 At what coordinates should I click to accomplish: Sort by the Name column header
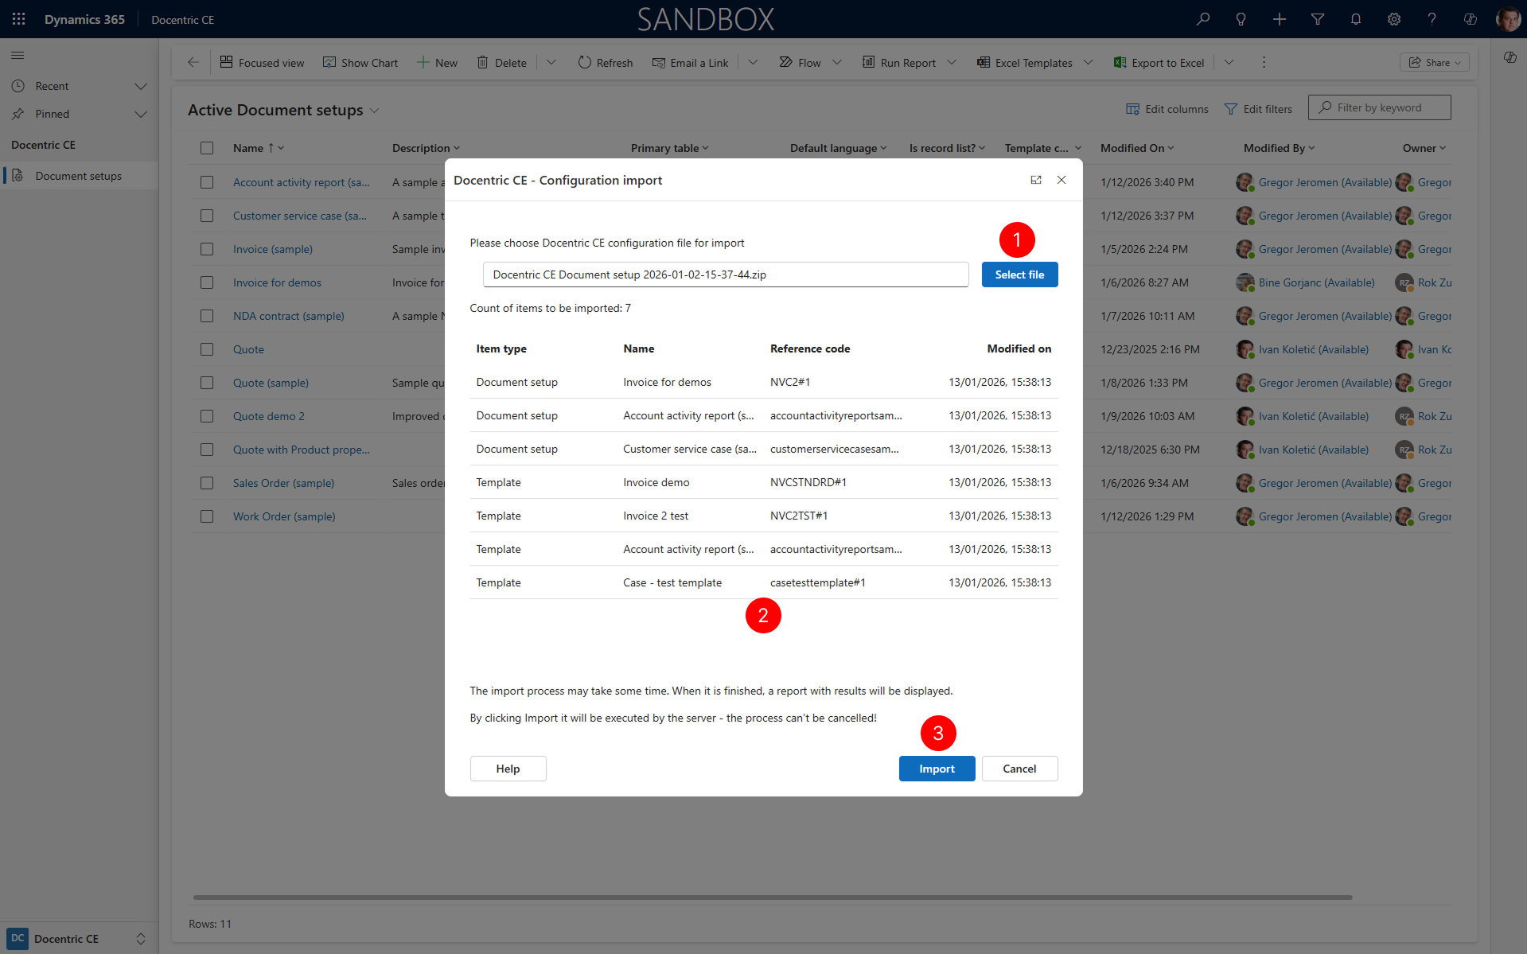coord(259,148)
